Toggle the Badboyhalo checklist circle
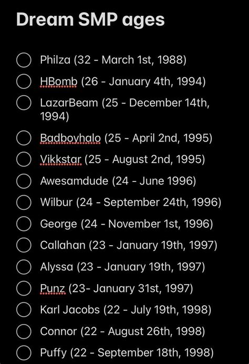The height and width of the screenshot is (364, 249). click(24, 138)
